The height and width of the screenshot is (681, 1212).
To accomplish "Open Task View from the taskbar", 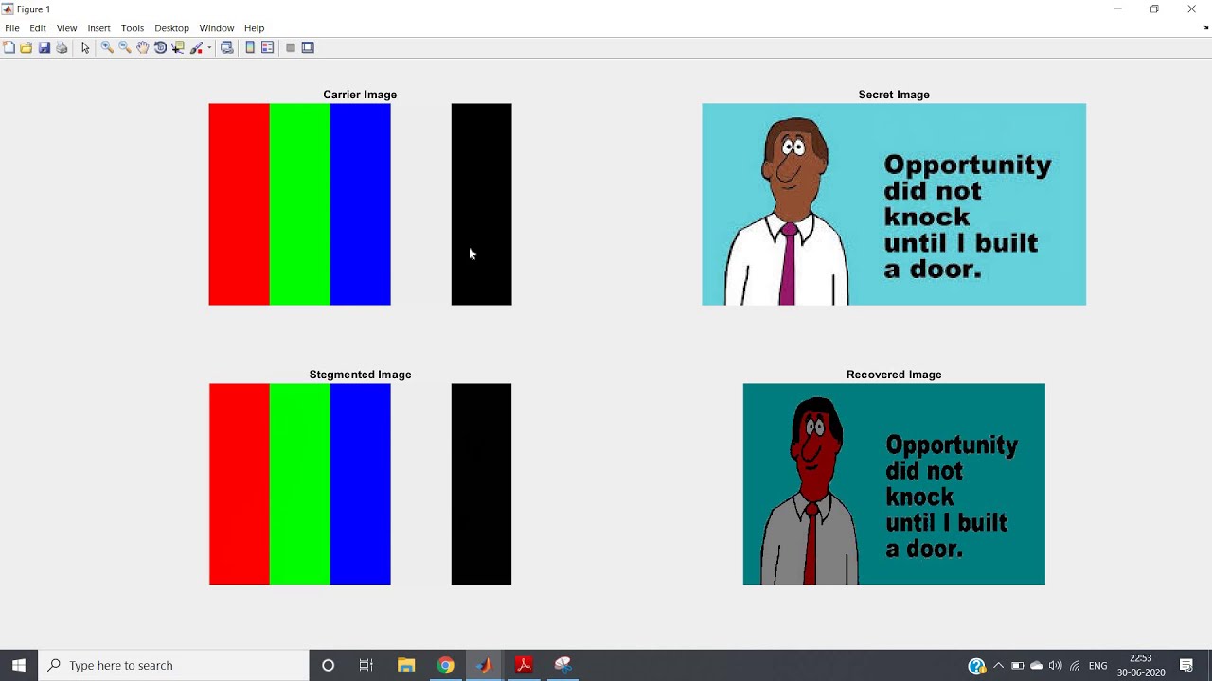I will (366, 665).
